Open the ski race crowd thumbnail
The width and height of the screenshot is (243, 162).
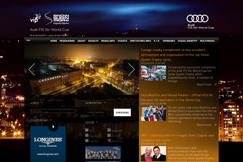pos(153,73)
